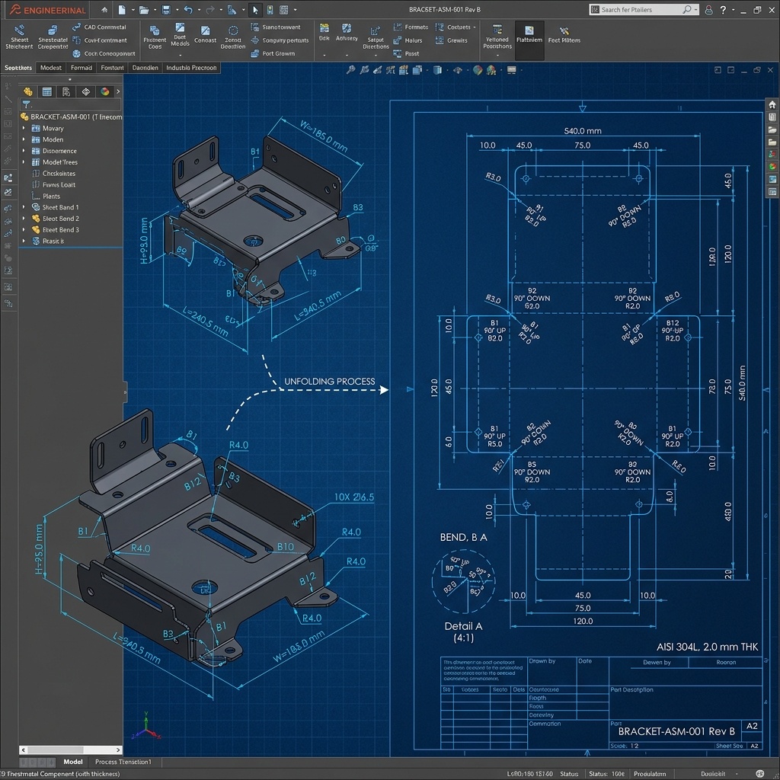Screen dimensions: 780x780
Task: Toggle the highlighted Plattenlem ribbon button
Action: pos(529,35)
